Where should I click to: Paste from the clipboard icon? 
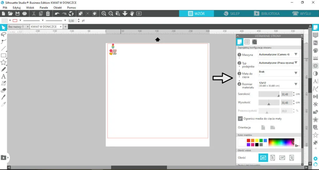(x=48, y=14)
